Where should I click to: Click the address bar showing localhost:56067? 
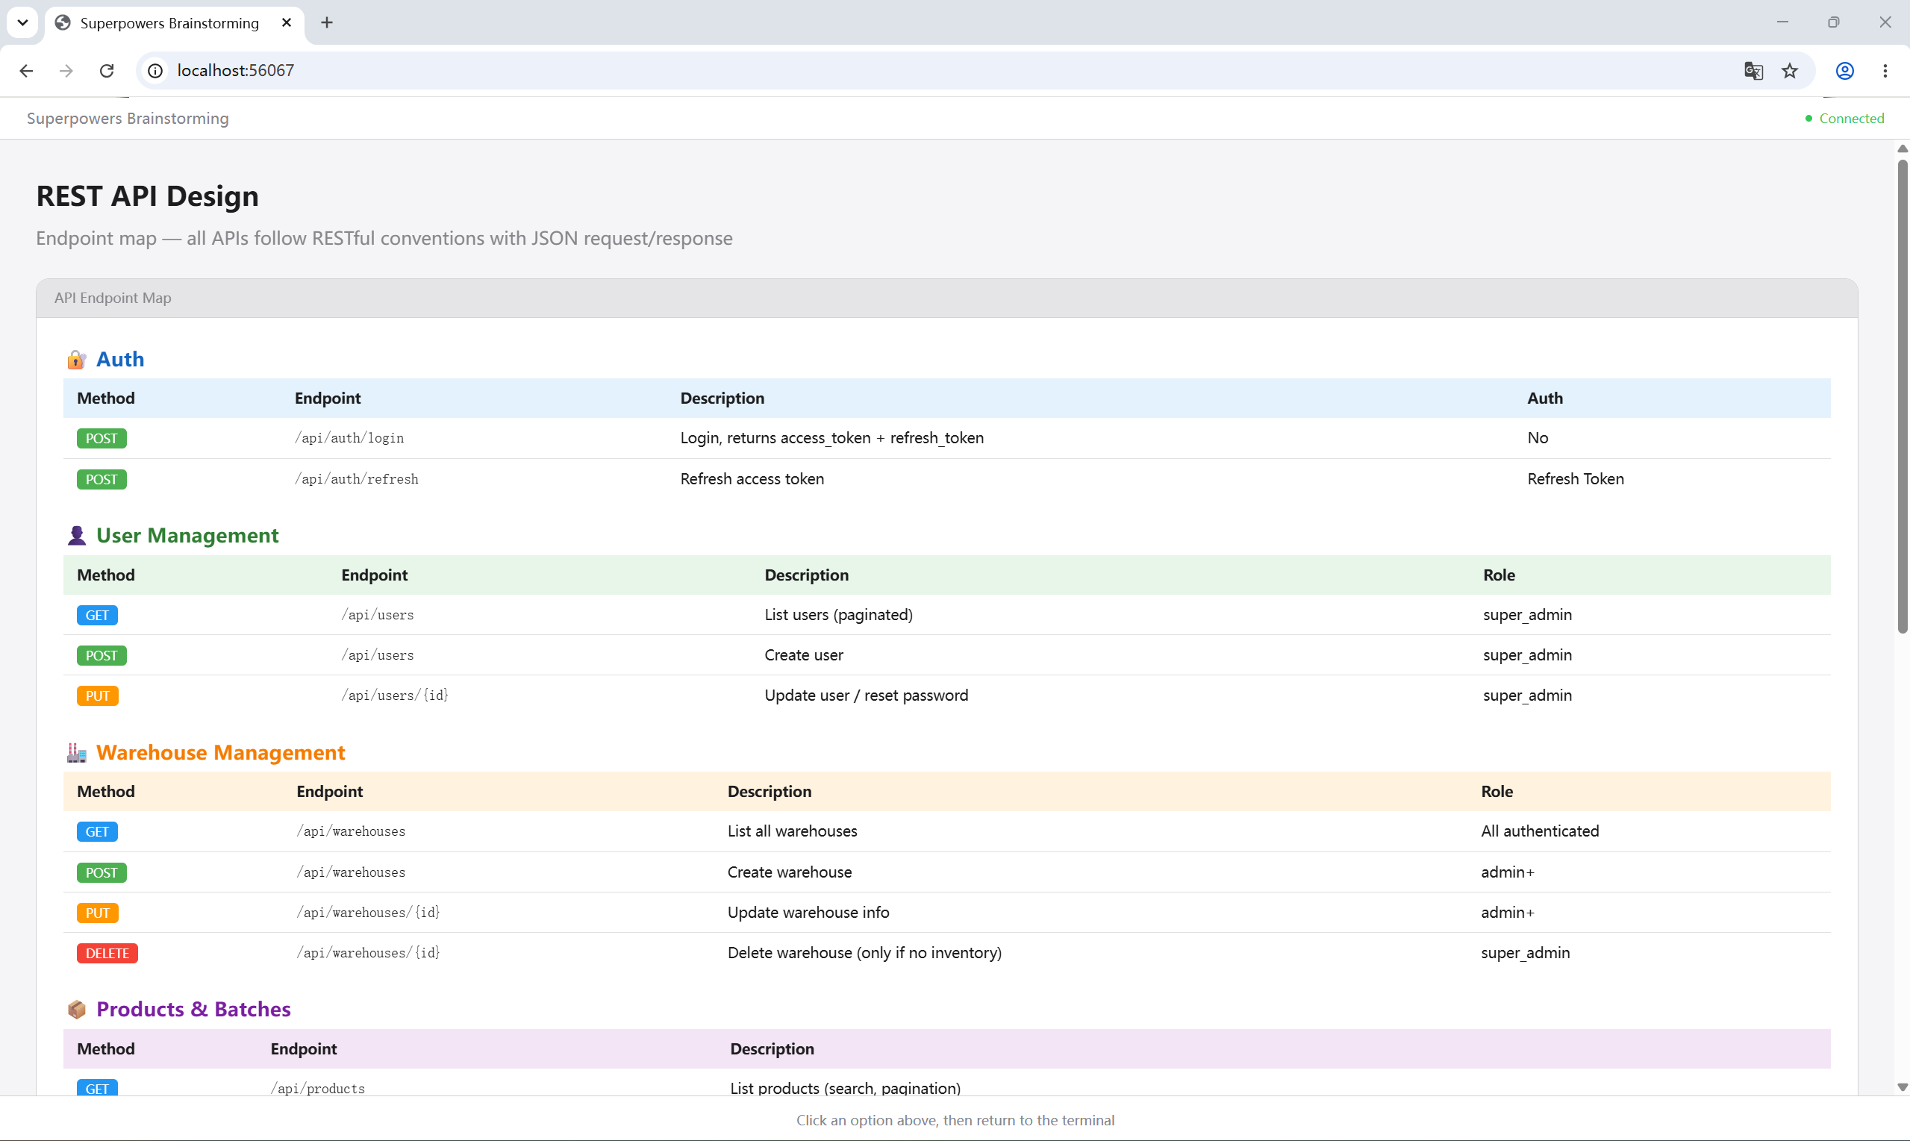[946, 71]
